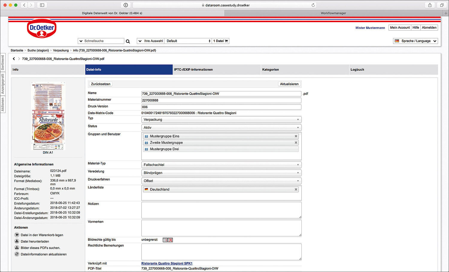Click the Hilfe button
This screenshot has width=449, height=272.
pyautogui.click(x=416, y=28)
